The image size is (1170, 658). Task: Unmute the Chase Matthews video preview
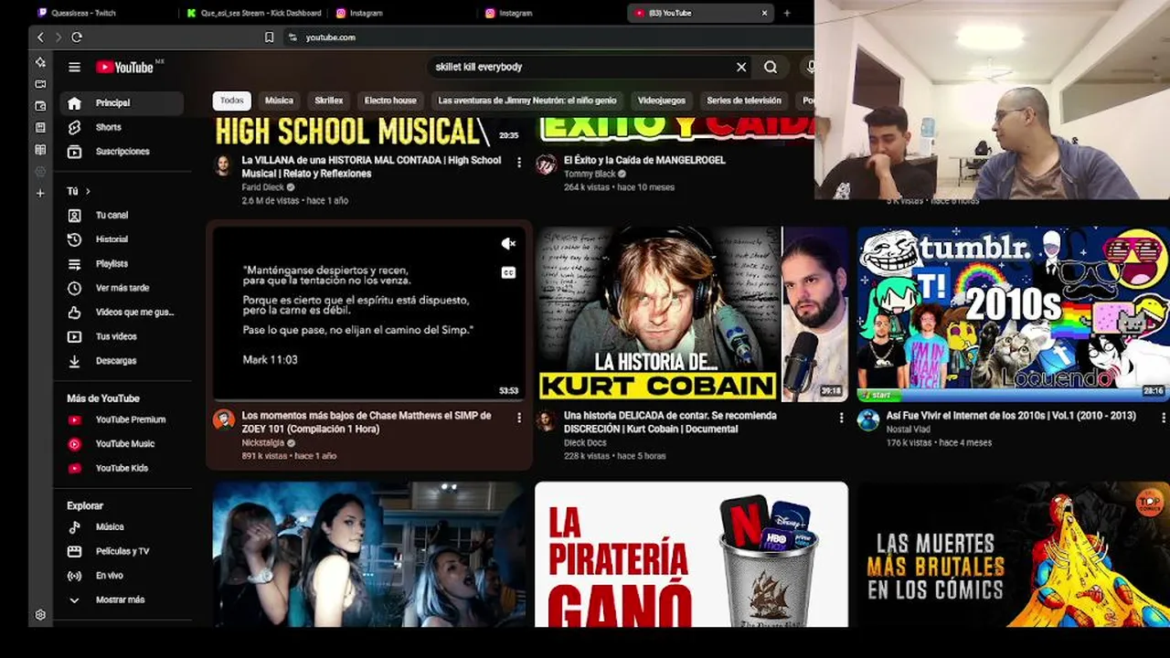[x=508, y=243]
